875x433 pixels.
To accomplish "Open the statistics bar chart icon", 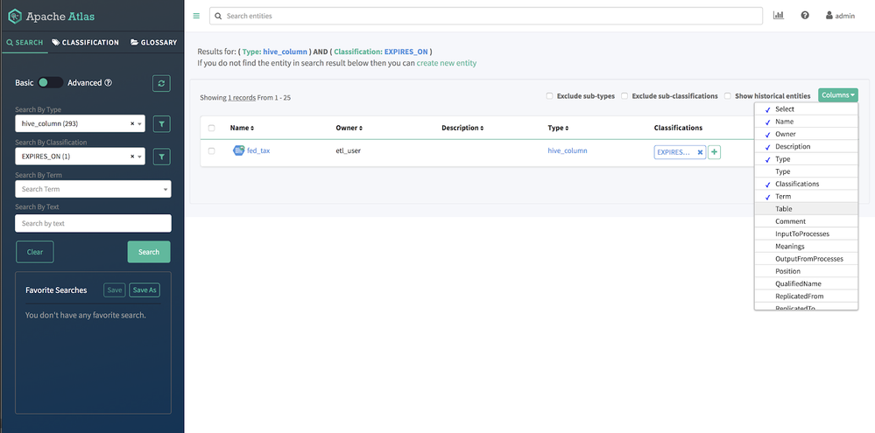I will click(779, 16).
